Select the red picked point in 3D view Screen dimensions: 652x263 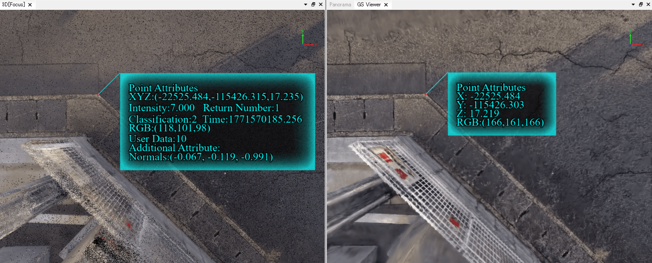98,95
